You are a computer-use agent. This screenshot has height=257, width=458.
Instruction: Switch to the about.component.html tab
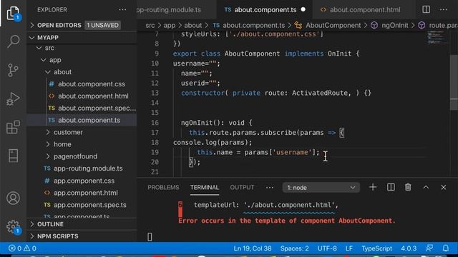click(x=364, y=9)
